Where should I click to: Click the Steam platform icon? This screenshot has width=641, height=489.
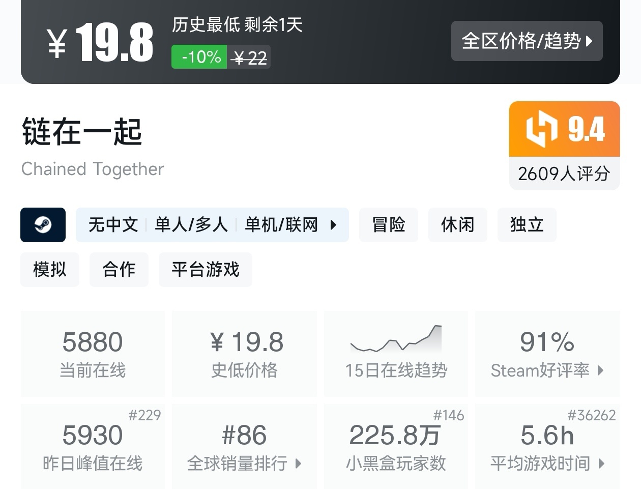[x=43, y=225]
